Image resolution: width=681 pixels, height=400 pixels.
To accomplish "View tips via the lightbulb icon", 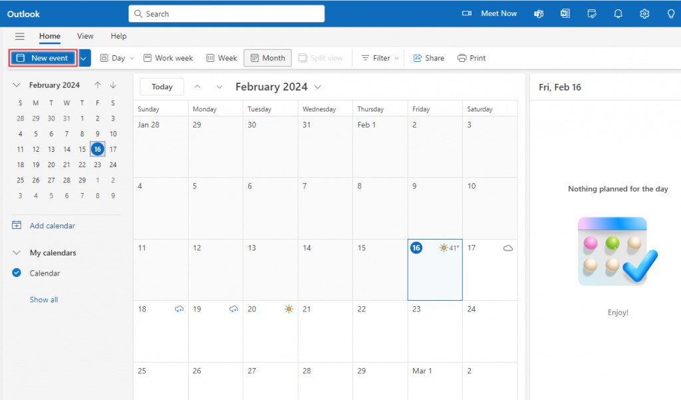I will [x=670, y=13].
